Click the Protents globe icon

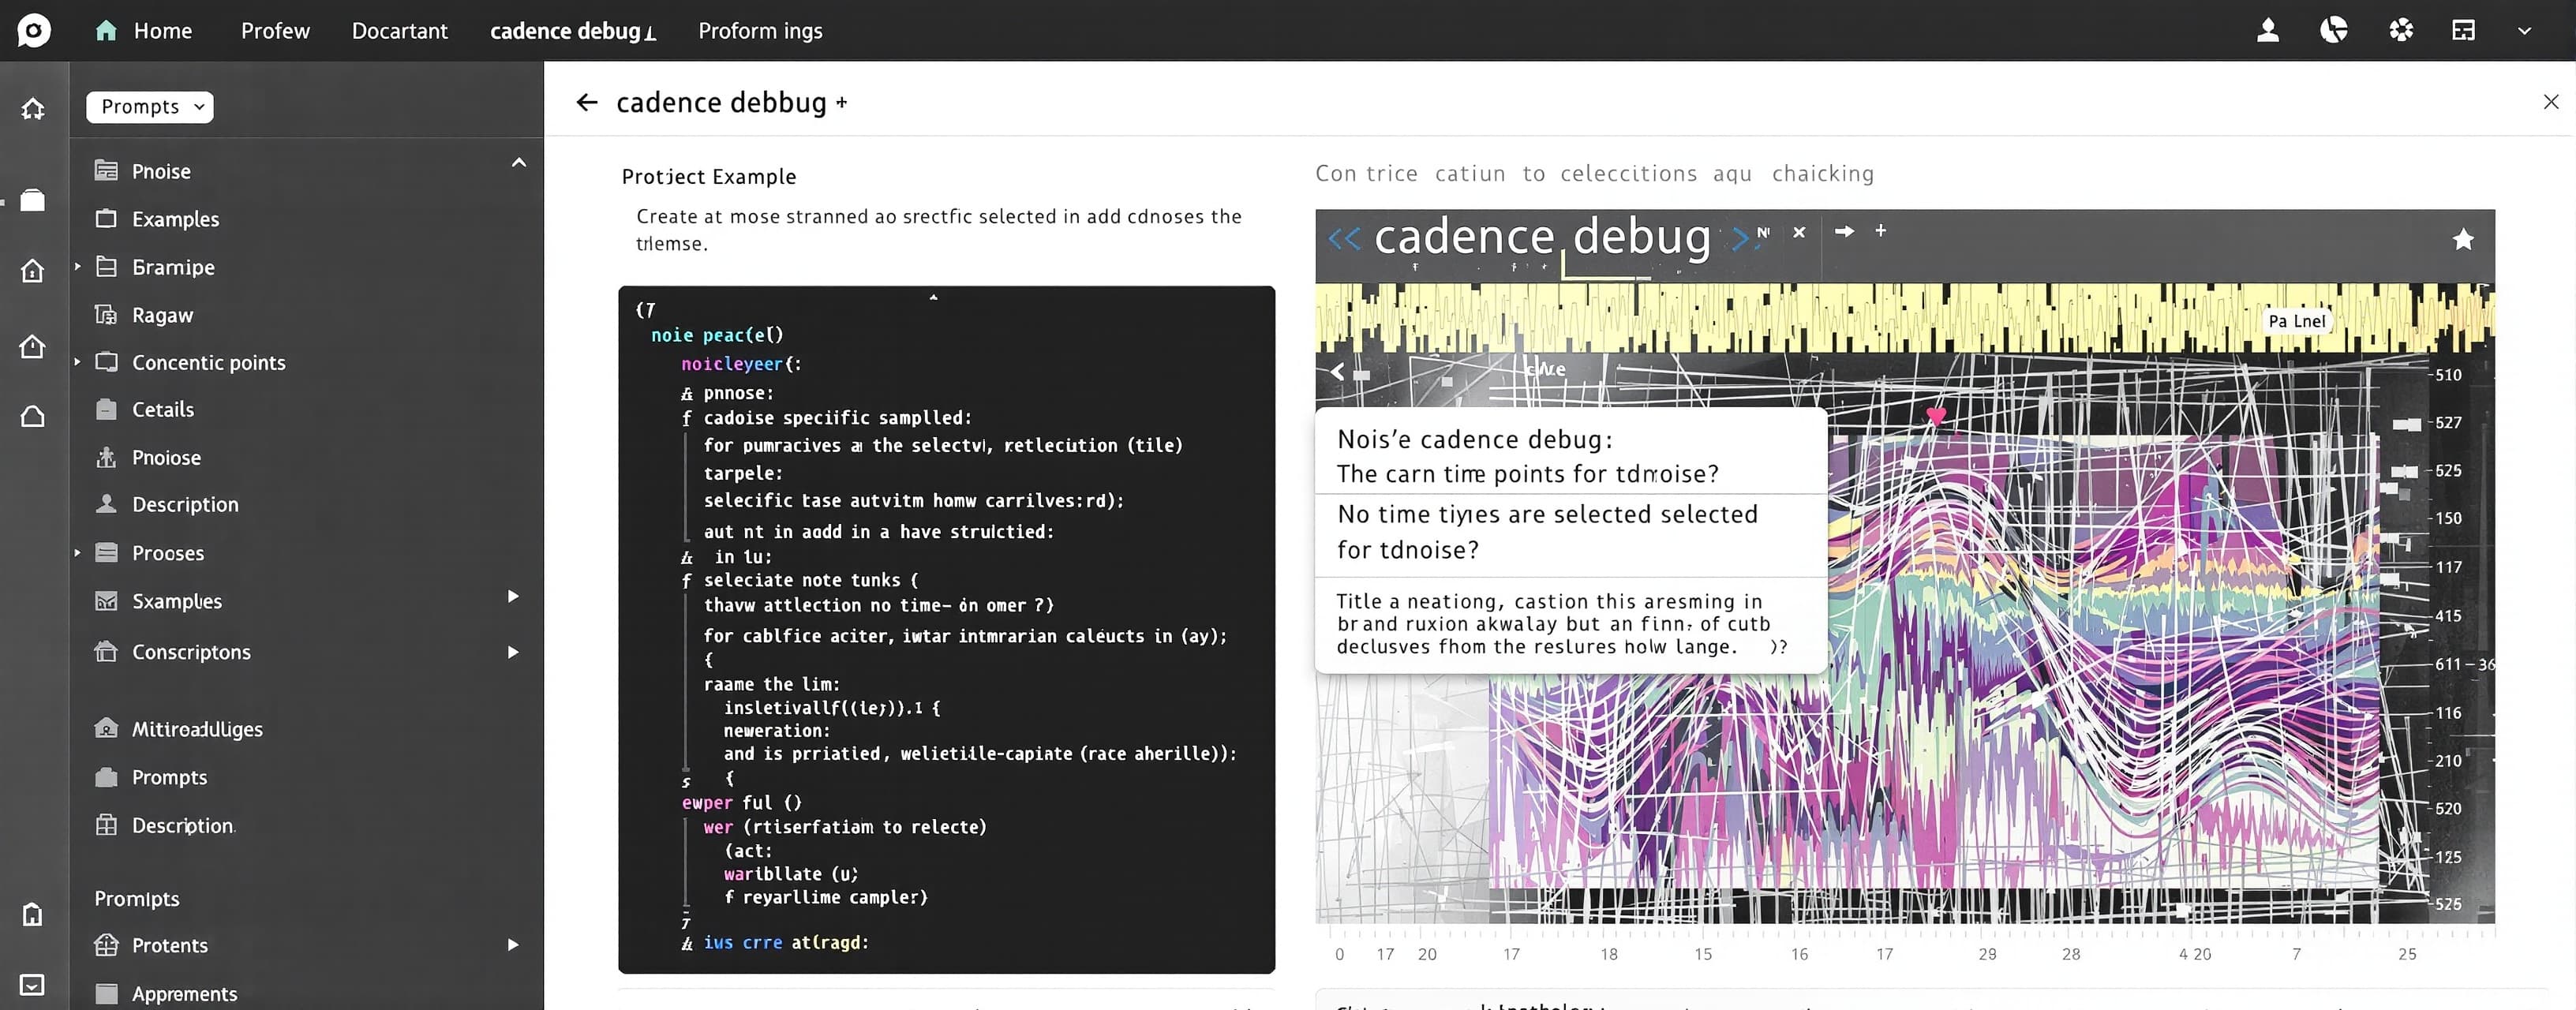[106, 945]
